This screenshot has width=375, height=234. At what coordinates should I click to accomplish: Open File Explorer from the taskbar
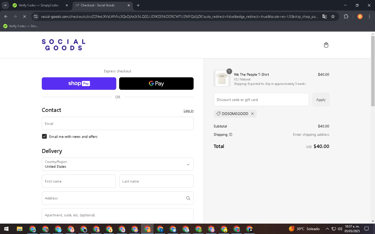tap(19, 229)
